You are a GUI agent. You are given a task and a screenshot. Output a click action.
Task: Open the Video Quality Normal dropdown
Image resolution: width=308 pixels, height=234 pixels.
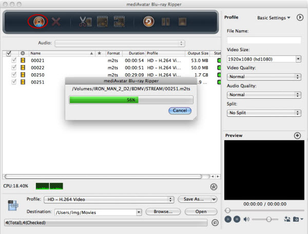(264, 77)
